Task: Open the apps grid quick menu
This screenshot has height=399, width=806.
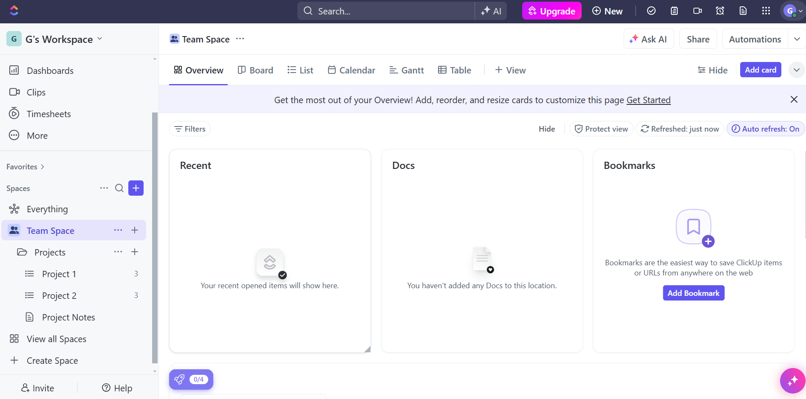Action: 766,11
